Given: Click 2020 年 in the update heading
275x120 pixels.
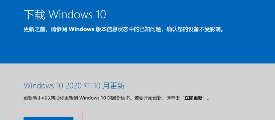Looking at the screenshot, I should [x=78, y=86].
